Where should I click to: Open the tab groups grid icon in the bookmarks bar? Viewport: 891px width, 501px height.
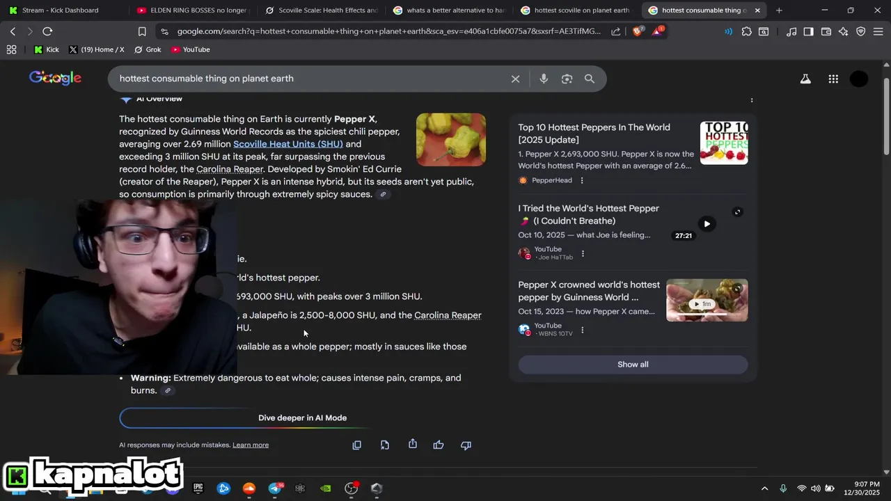coord(11,49)
